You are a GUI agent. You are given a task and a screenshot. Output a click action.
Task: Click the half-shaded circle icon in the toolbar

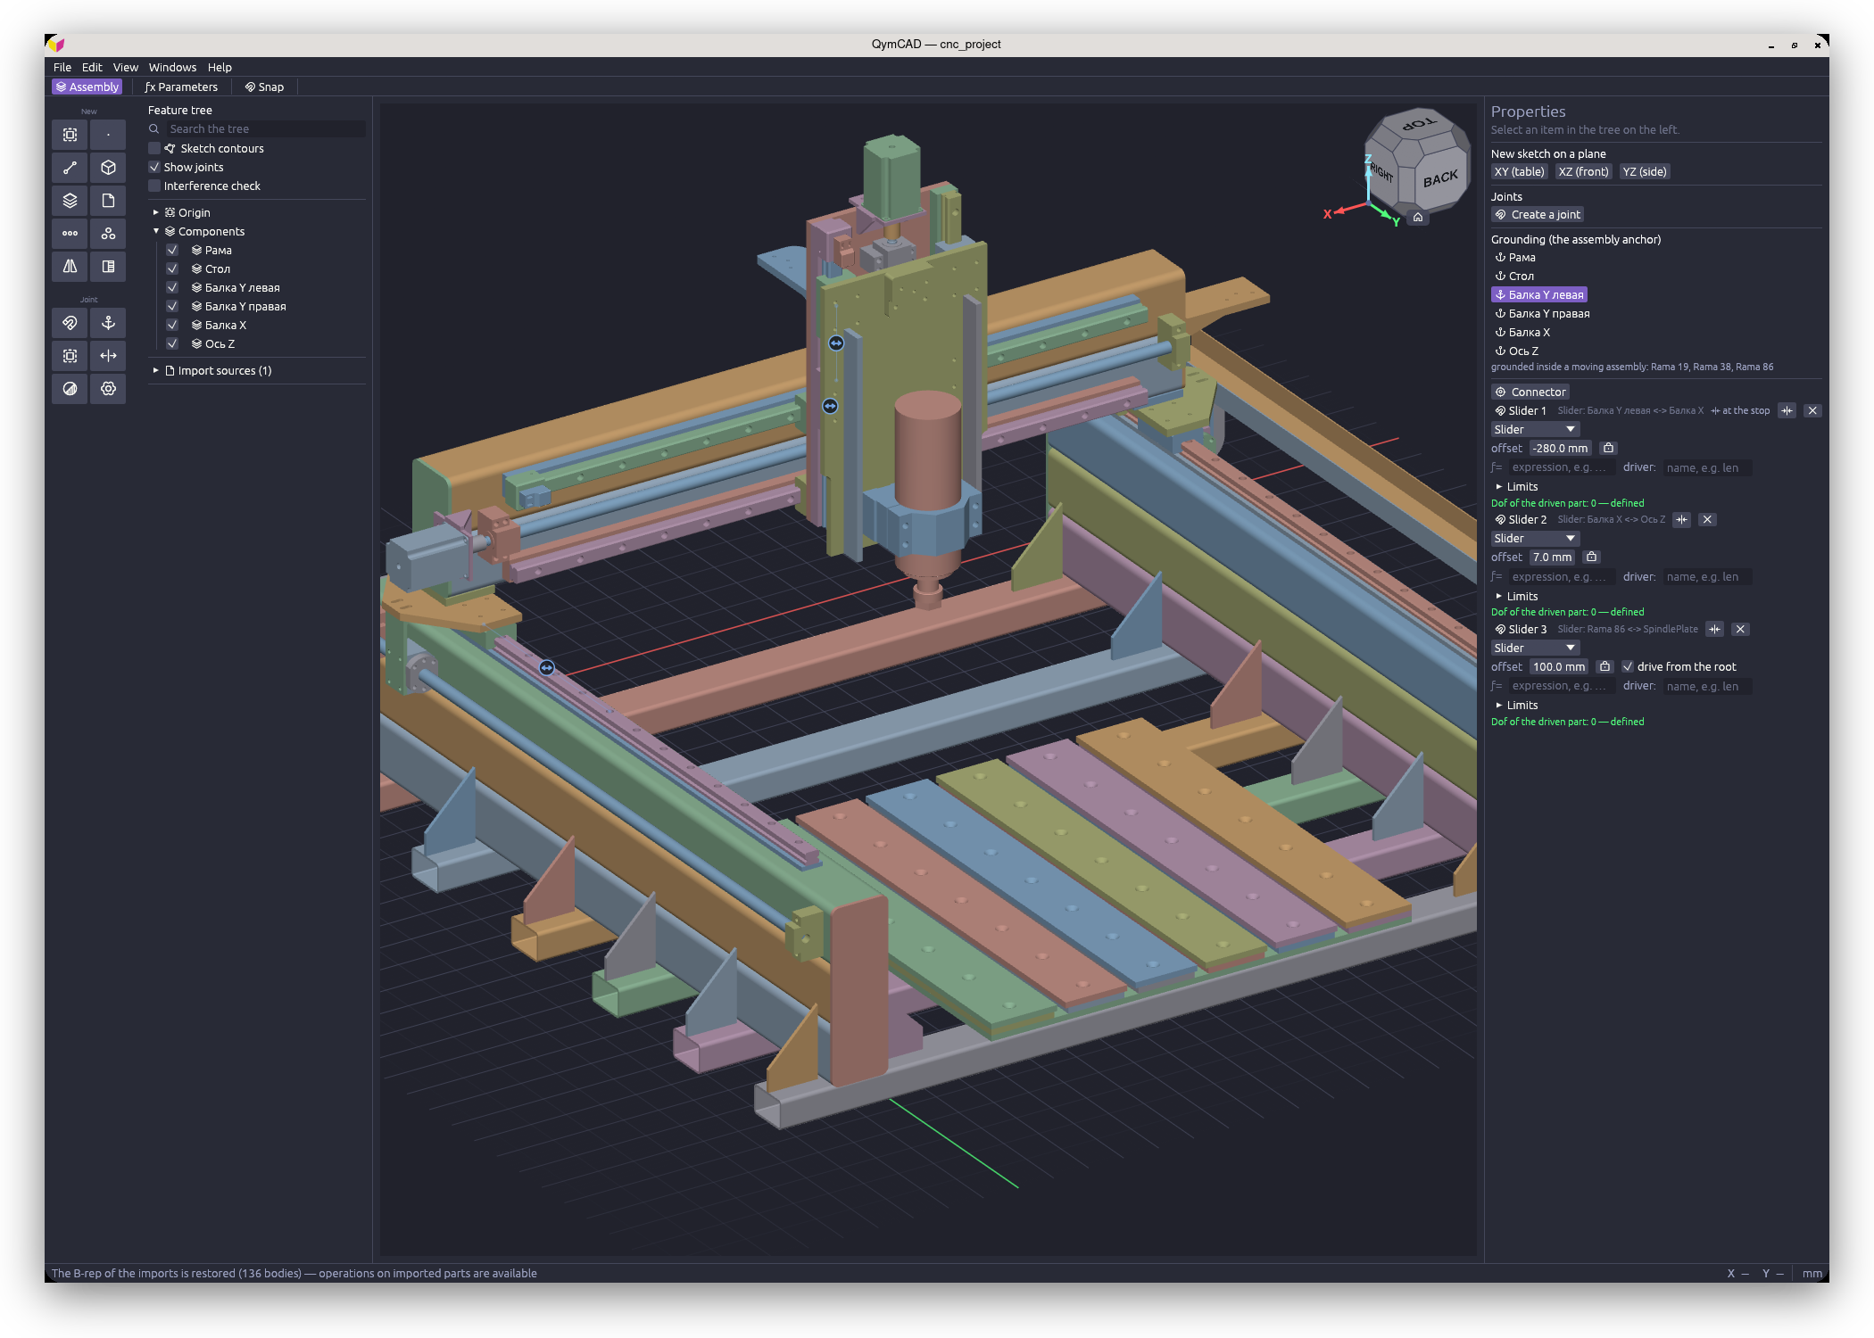[70, 389]
